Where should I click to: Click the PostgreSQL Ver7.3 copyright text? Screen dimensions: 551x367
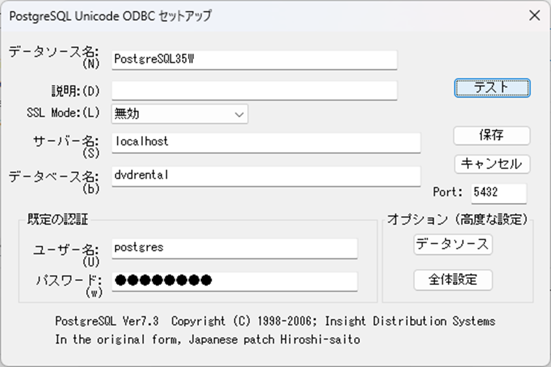(x=275, y=321)
